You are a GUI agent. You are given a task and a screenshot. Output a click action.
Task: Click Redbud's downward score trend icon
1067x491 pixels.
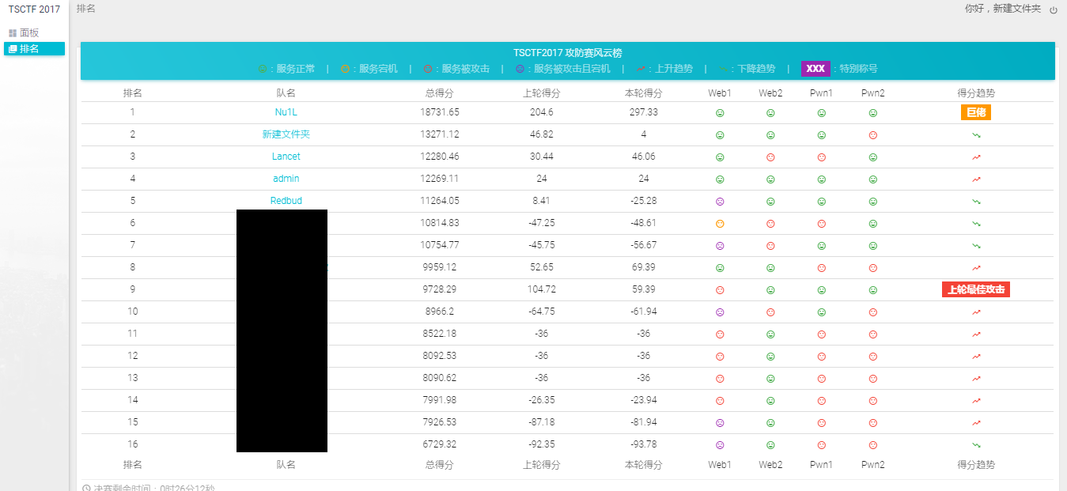(x=976, y=202)
